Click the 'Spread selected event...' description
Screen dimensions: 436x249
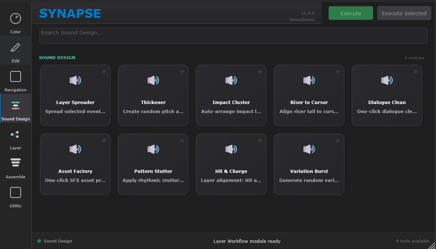tap(75, 112)
